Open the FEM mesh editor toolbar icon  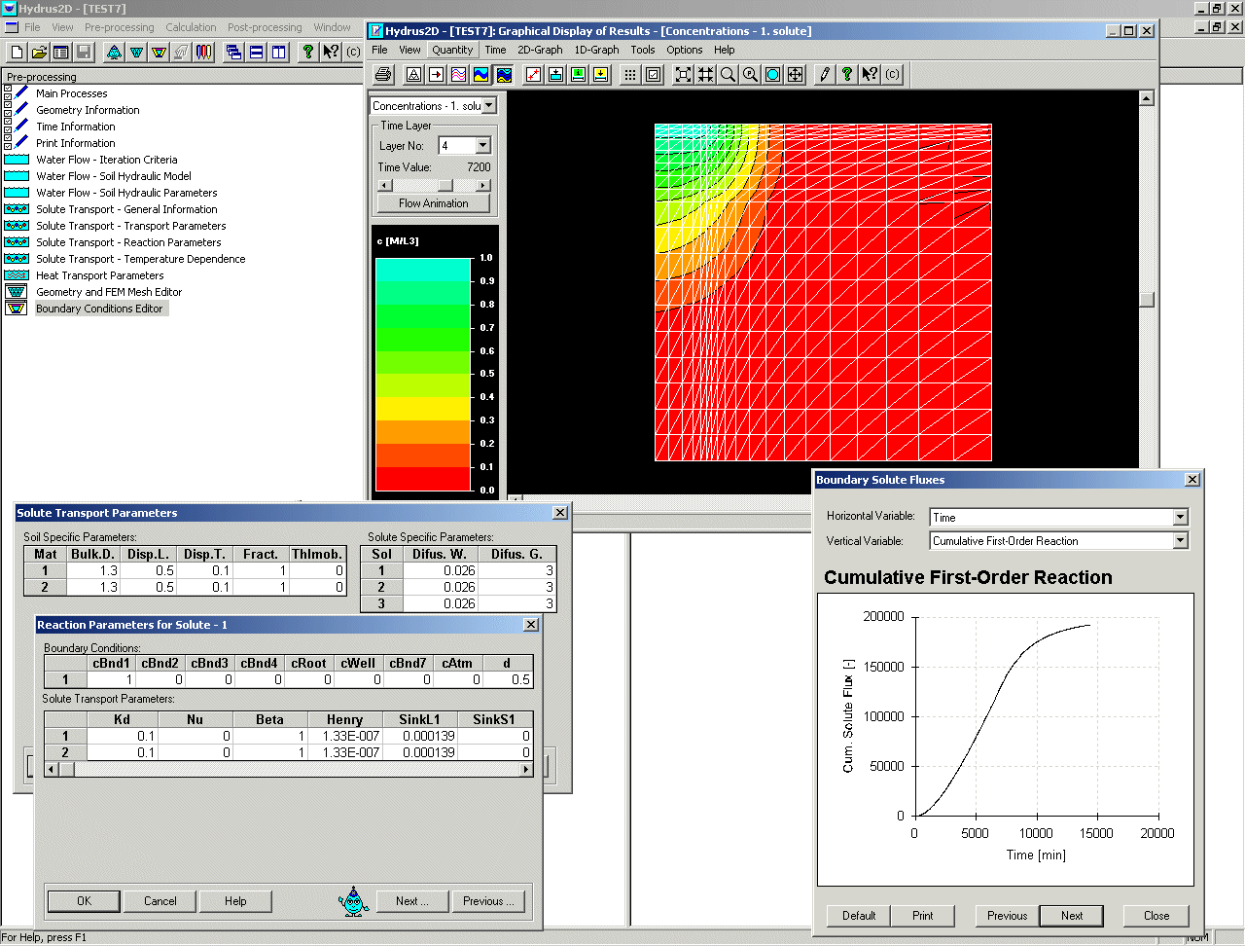[x=136, y=52]
